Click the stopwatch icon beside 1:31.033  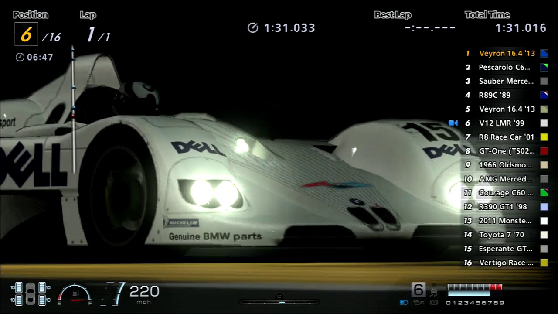[253, 28]
